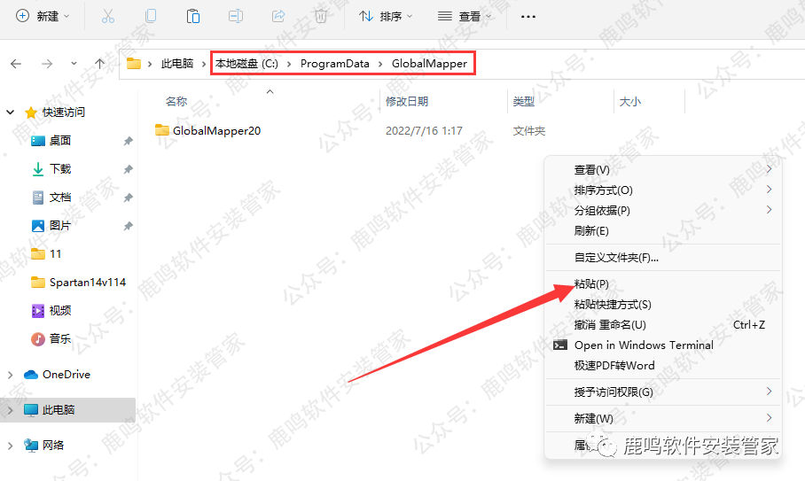Click the Rename icon in toolbar

coord(235,16)
